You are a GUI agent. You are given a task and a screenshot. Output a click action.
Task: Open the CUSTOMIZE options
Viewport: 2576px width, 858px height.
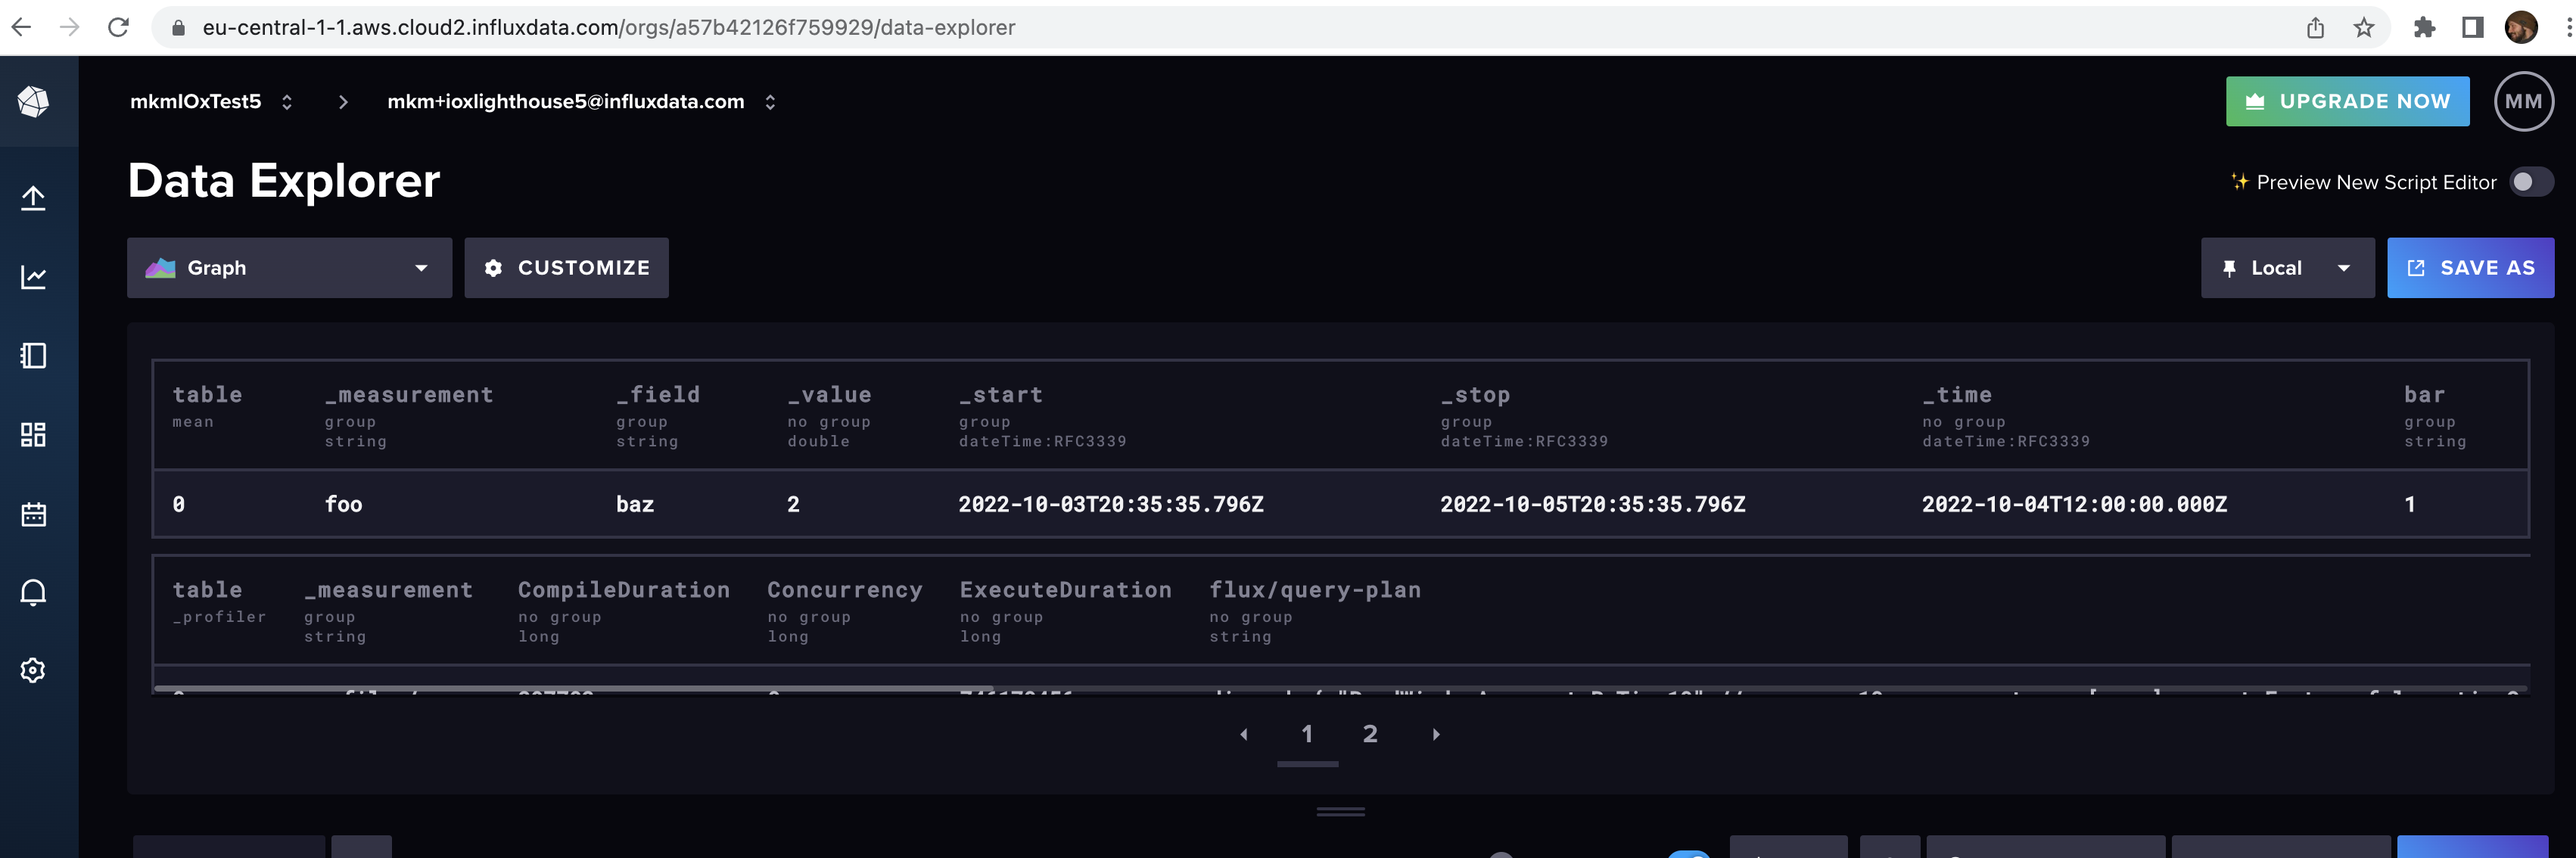tap(566, 268)
